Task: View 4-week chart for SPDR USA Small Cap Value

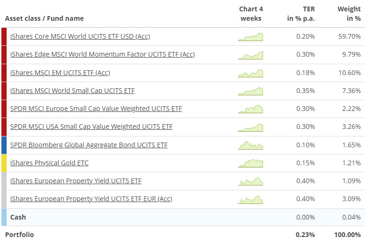Action: click(250, 127)
